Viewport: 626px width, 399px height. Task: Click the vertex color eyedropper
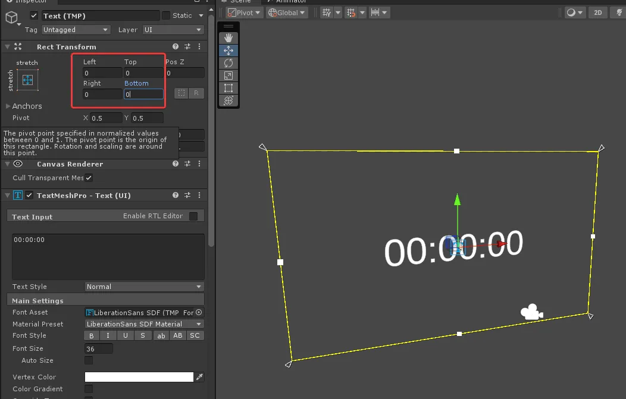[x=199, y=377]
